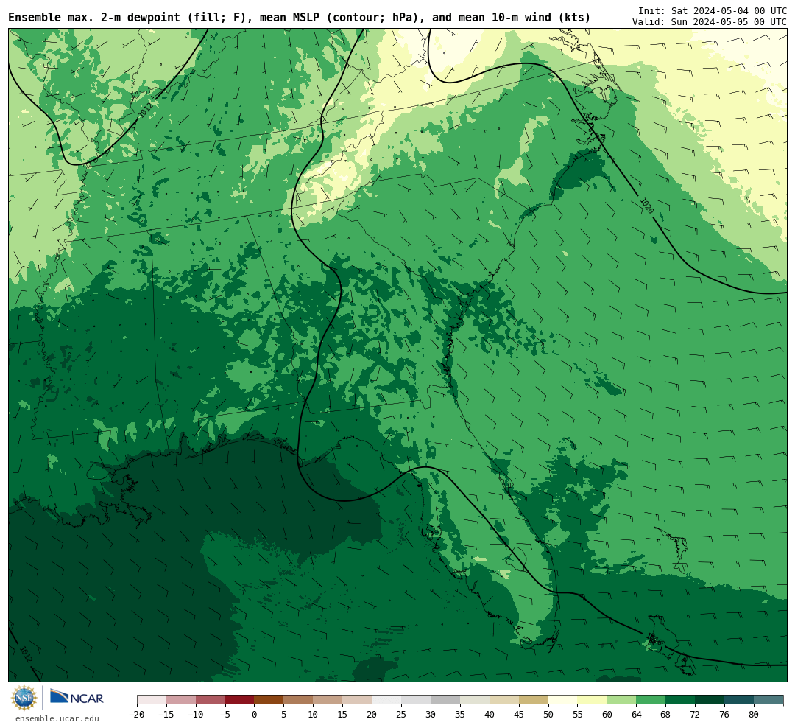Click the '5' colorbar tick label
Viewport: 795px width, 728px height.
coord(284,715)
